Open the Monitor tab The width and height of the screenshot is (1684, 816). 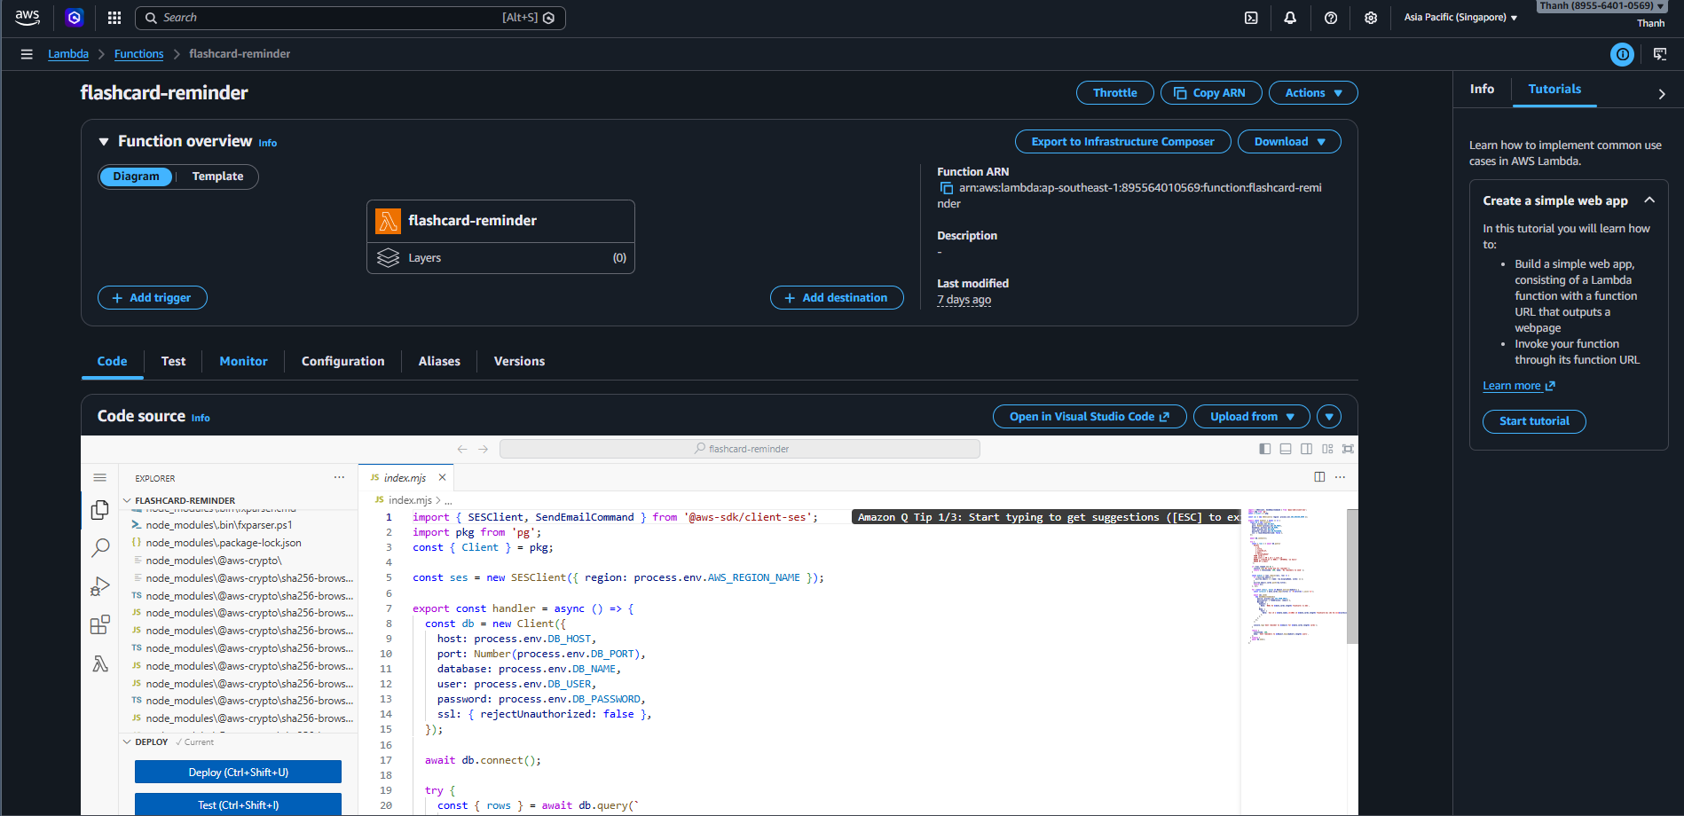pyautogui.click(x=243, y=362)
